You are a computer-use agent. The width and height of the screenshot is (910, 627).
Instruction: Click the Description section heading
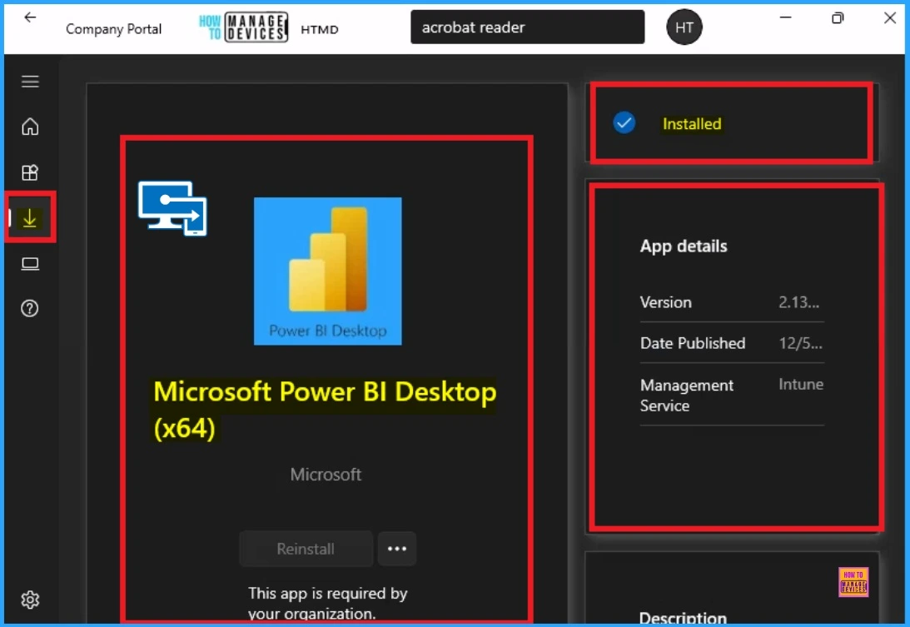[683, 618]
